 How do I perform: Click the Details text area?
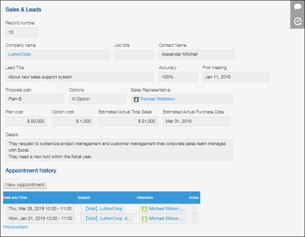coord(120,150)
